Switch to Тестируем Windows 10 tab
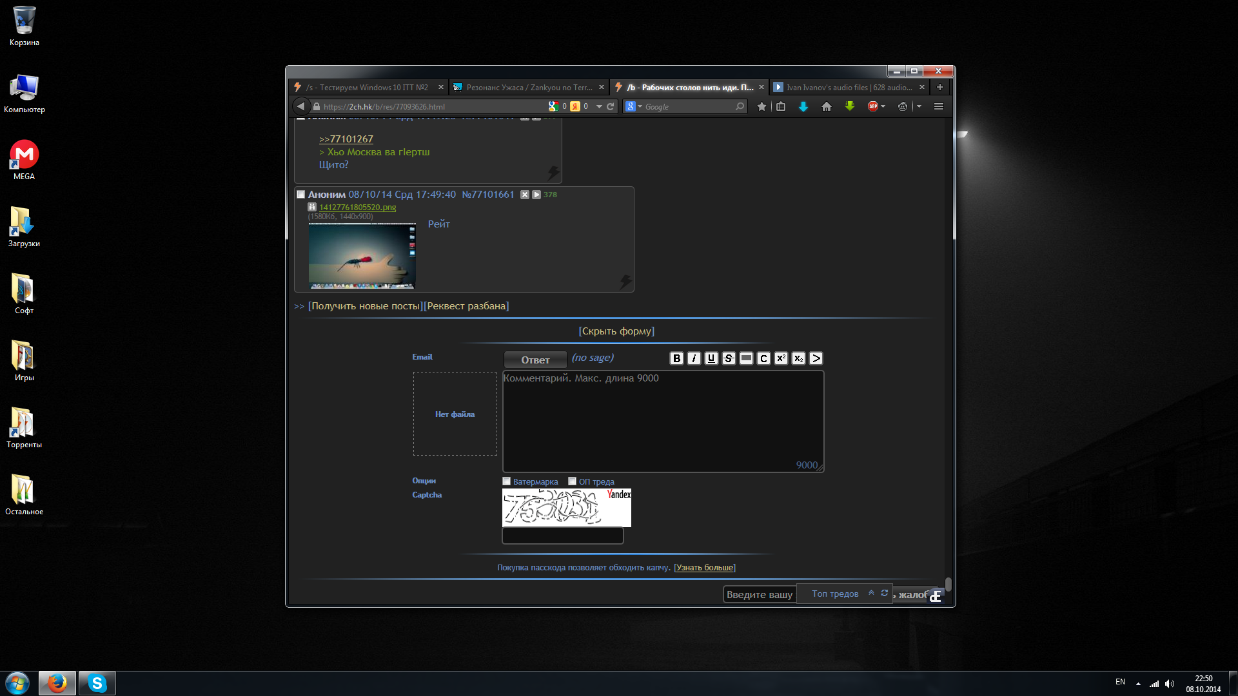This screenshot has height=696, width=1238. click(x=368, y=87)
